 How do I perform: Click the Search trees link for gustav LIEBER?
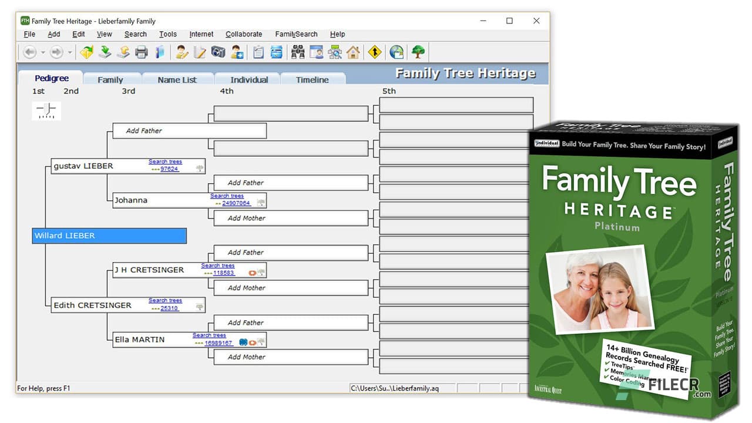(x=165, y=161)
